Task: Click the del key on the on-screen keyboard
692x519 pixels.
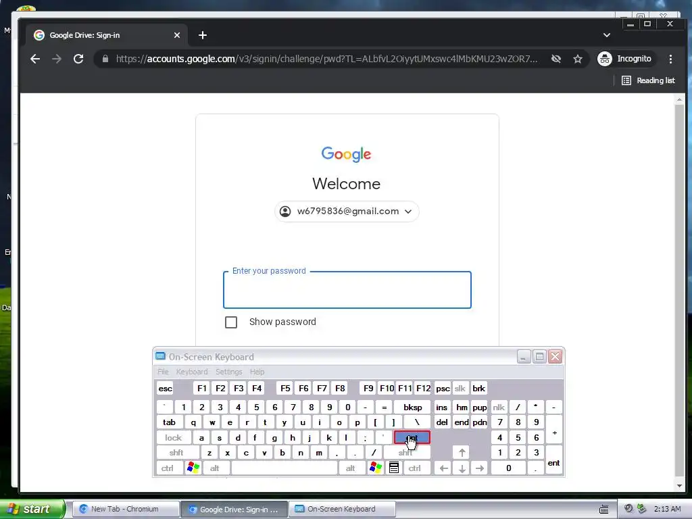Action: pyautogui.click(x=442, y=422)
